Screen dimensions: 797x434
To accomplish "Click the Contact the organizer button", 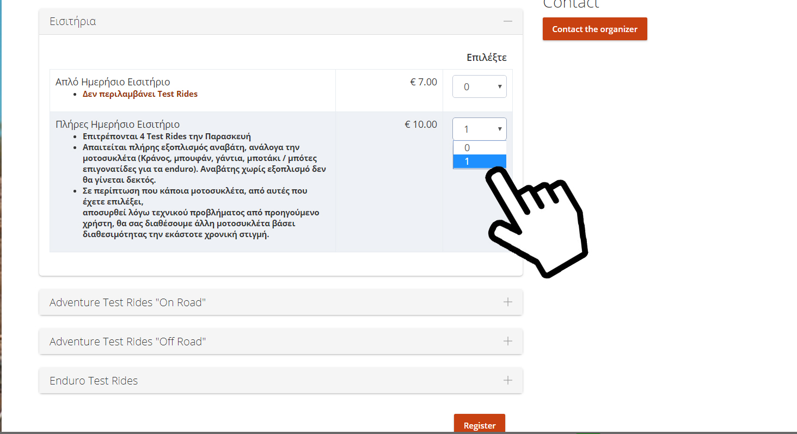I will click(595, 29).
